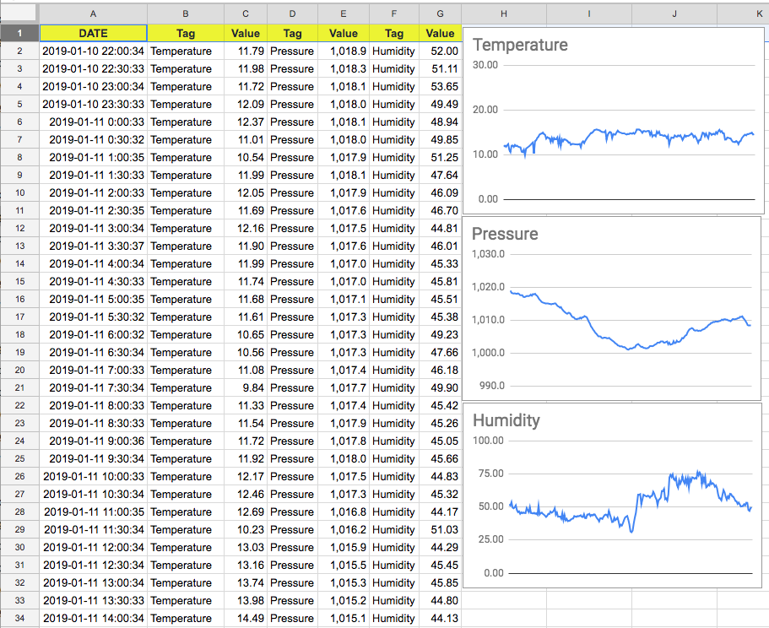Select column A header
The width and height of the screenshot is (769, 628).
[93, 14]
